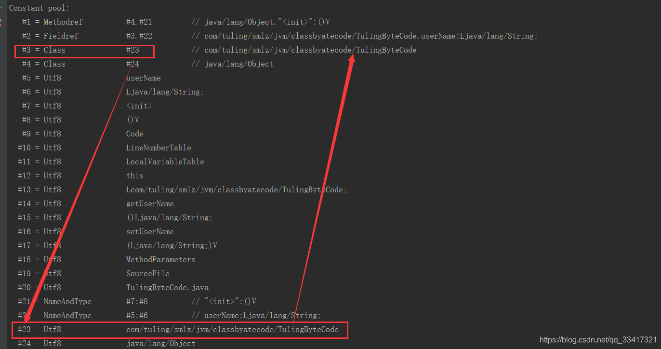Click the "<init>":()V comment in the #21 NameAndType row

224,302
